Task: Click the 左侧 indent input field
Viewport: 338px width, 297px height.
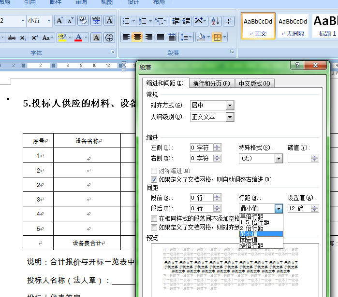Action: click(202, 148)
